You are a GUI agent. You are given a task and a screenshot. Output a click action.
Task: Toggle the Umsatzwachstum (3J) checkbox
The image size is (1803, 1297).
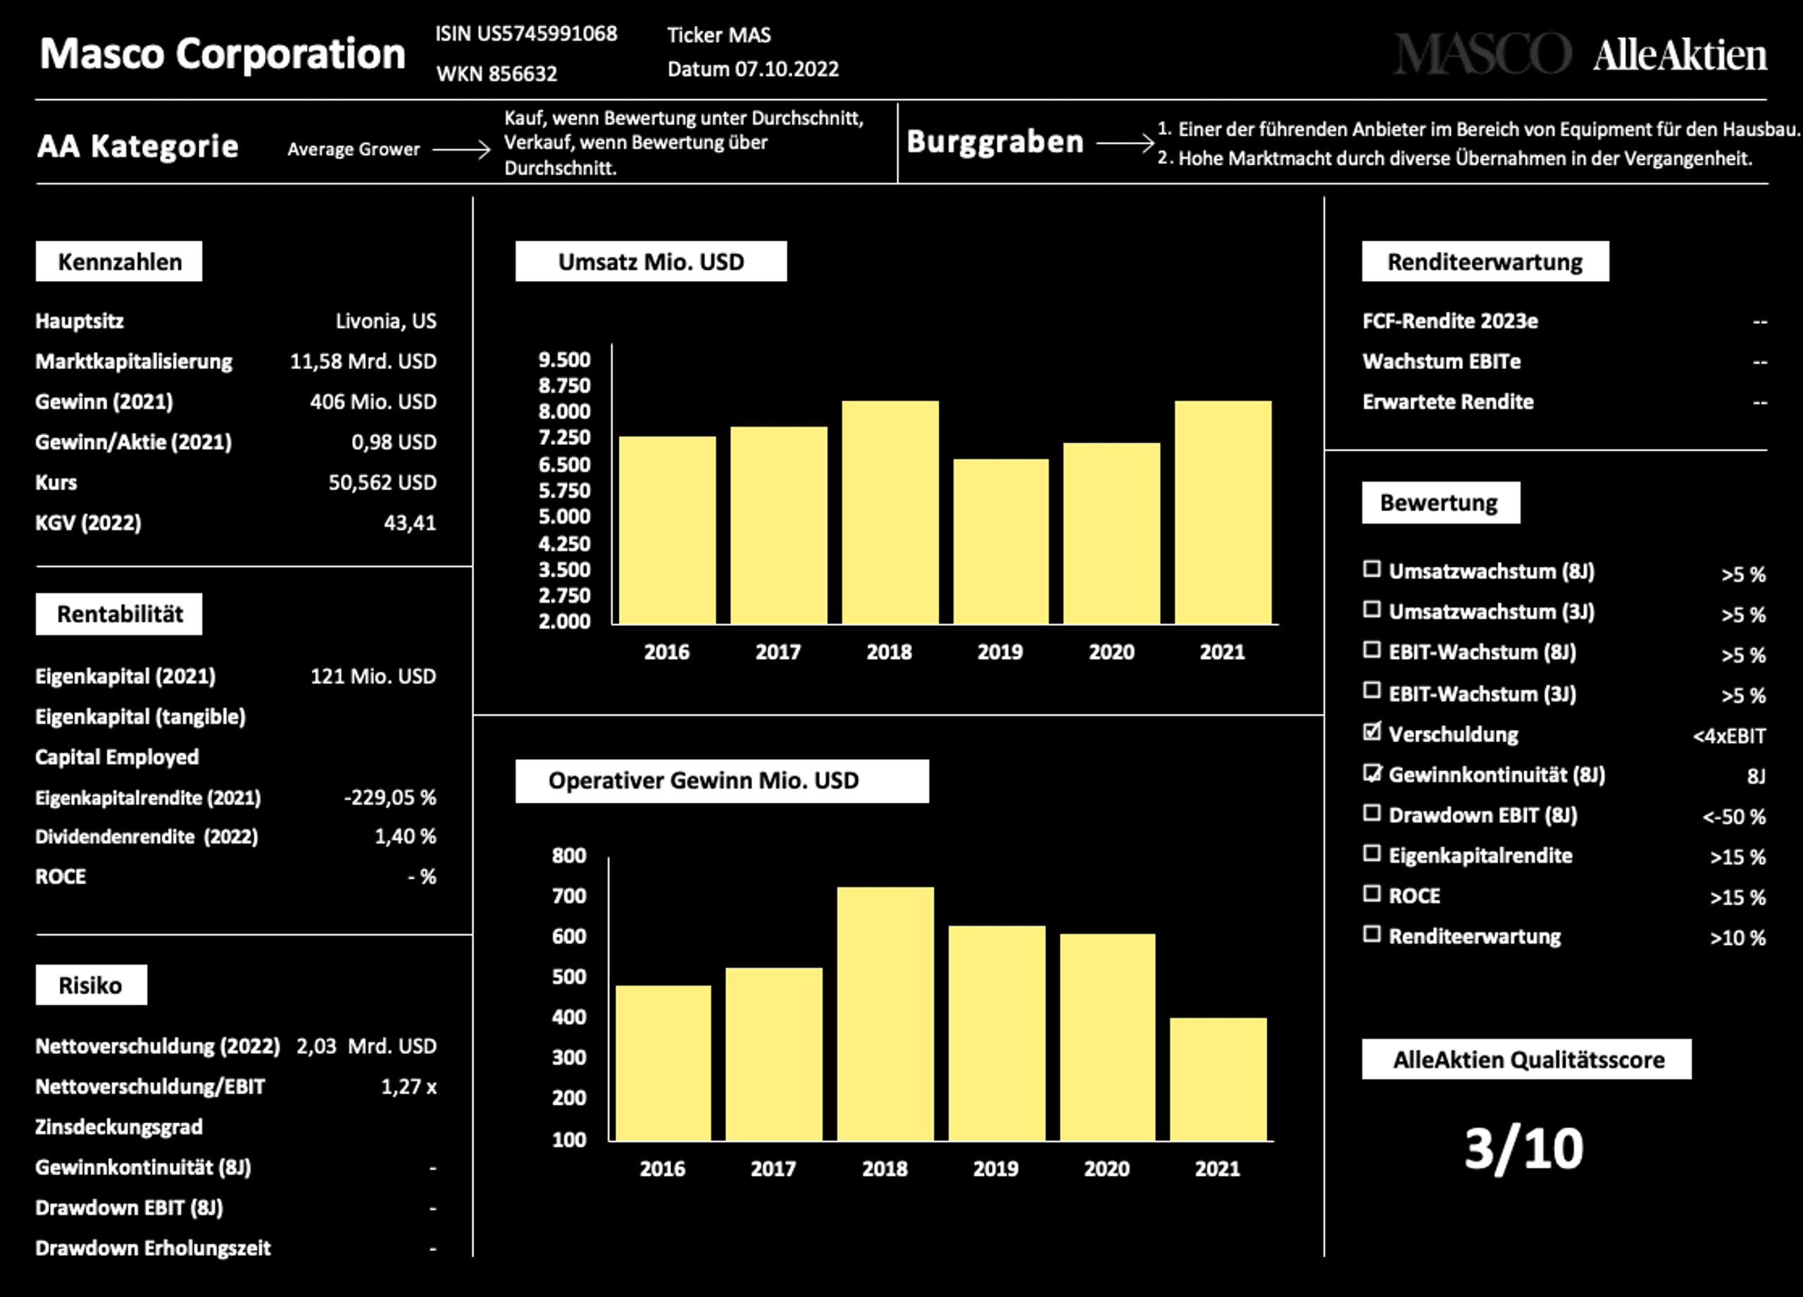click(x=1371, y=610)
